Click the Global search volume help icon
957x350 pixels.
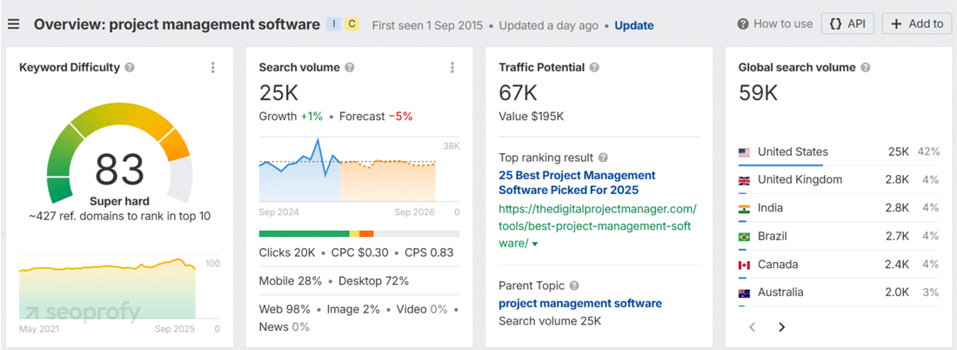pyautogui.click(x=866, y=68)
